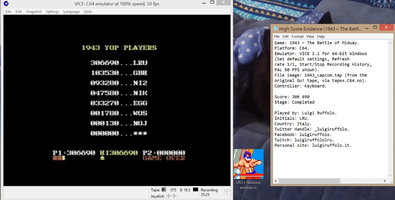395x200 pixels.
Task: Click the 000130...NOJ score row
Action: click(119, 123)
